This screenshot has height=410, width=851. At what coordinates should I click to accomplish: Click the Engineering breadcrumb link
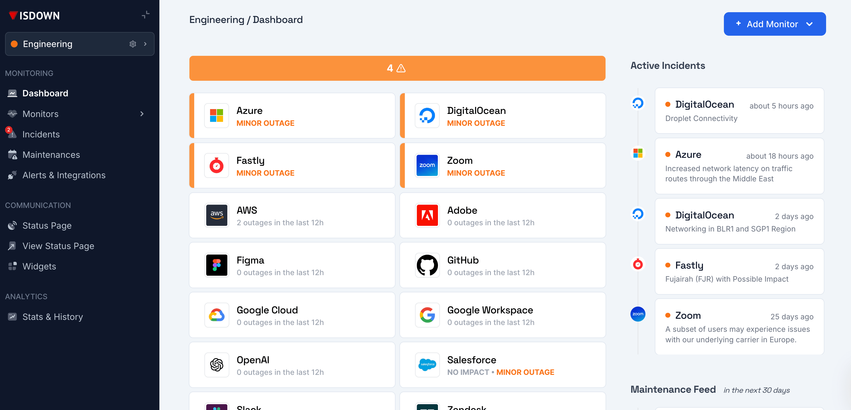(217, 20)
